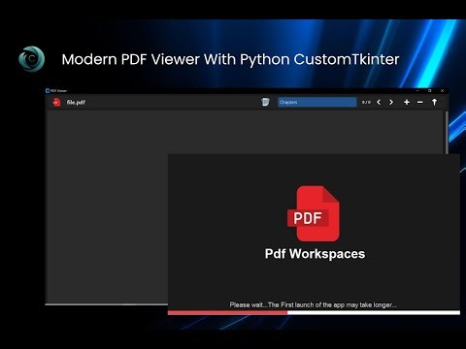Zoom out with the minus icon
This screenshot has width=466, height=349.
(420, 102)
